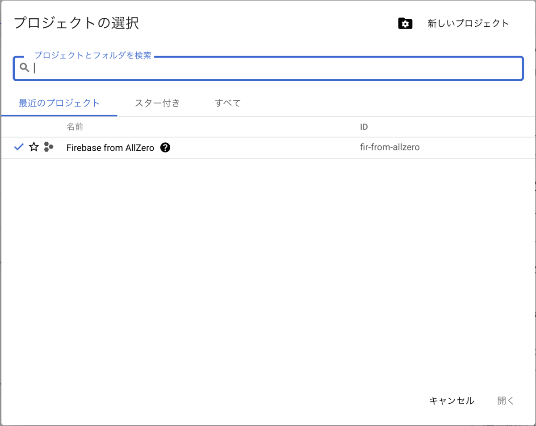Star the Firebase from AllZero project
The height and width of the screenshot is (426, 536).
point(34,147)
